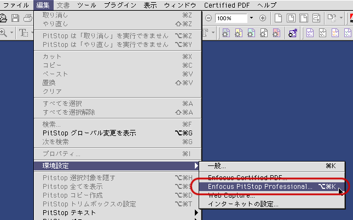Click the zoom in plus button
The width and height of the screenshot is (353, 220).
263,18
